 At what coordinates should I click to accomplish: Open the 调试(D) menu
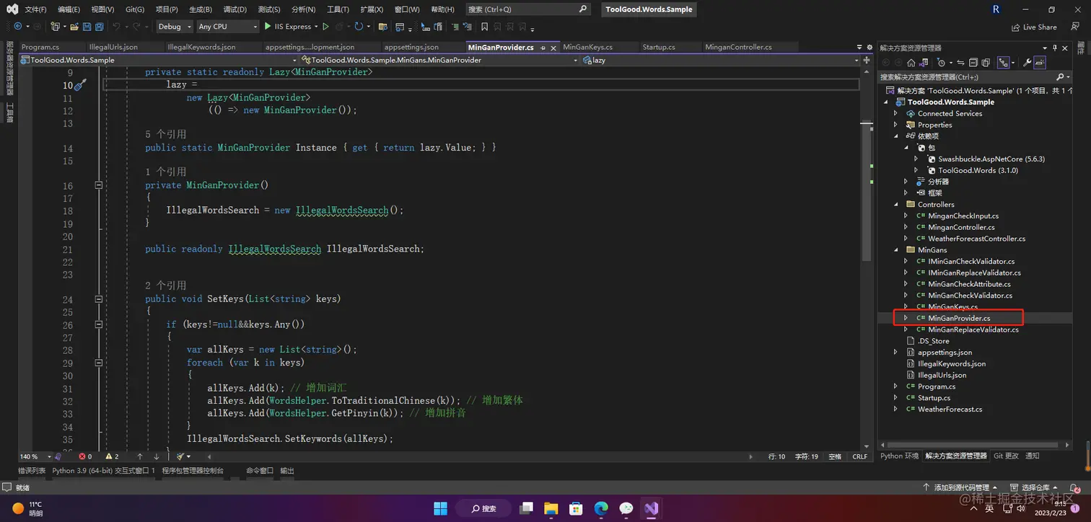coord(234,9)
